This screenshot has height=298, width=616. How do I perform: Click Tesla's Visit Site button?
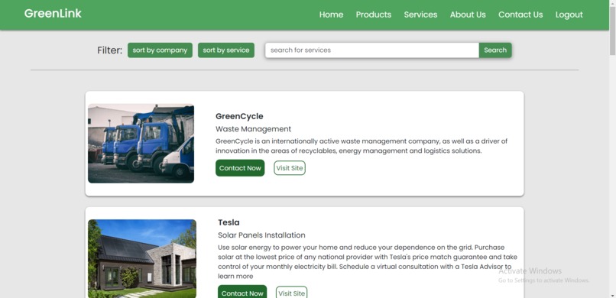pos(291,293)
